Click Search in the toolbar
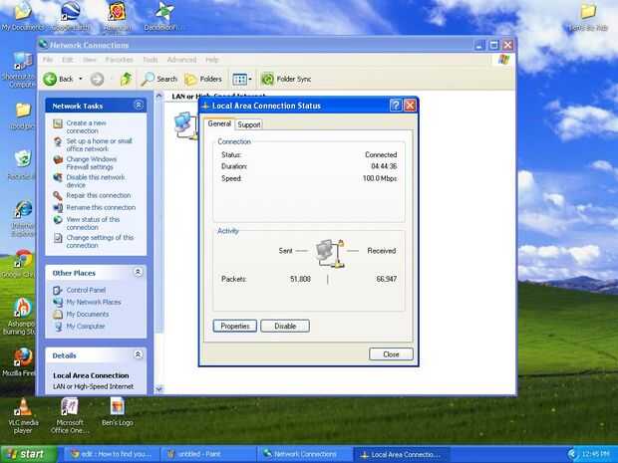The image size is (618, 463). pyautogui.click(x=159, y=79)
